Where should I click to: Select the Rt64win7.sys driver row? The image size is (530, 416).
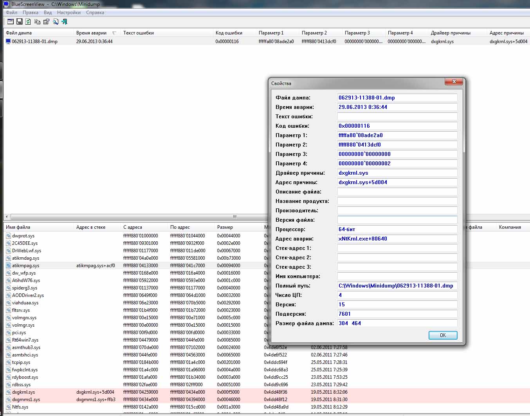(x=266, y=340)
